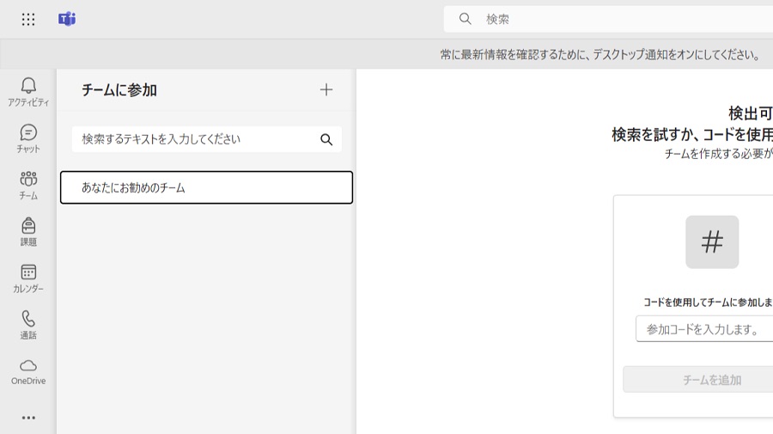Select the あなたにお勧めのチーム item

click(206, 187)
